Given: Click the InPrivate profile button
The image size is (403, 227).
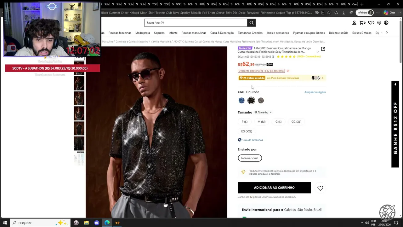Looking at the screenshot, I should [x=365, y=13].
